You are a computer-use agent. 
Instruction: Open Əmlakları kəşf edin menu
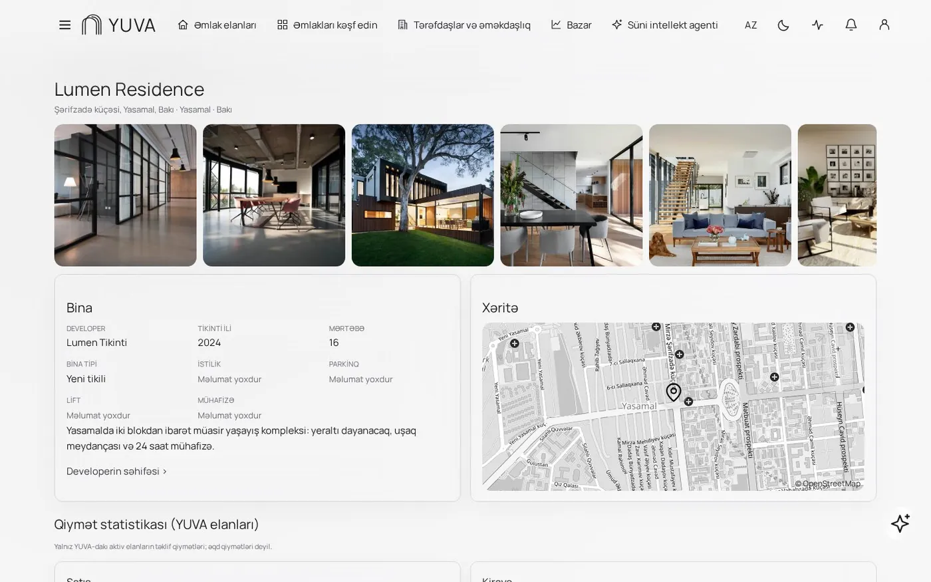coord(327,25)
